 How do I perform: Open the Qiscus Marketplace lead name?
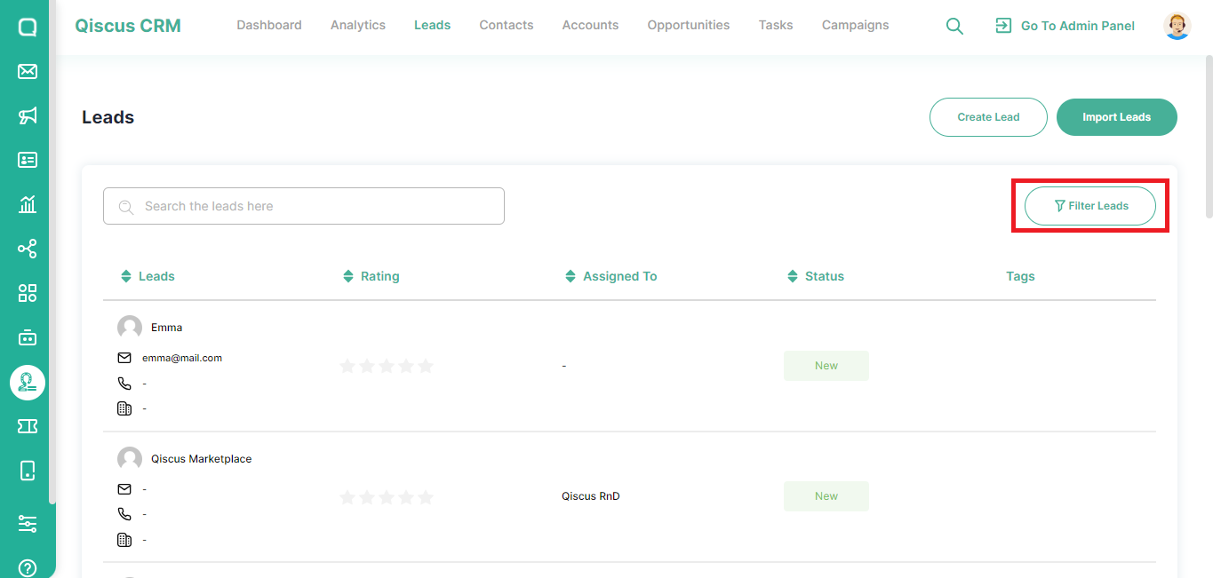(x=201, y=459)
